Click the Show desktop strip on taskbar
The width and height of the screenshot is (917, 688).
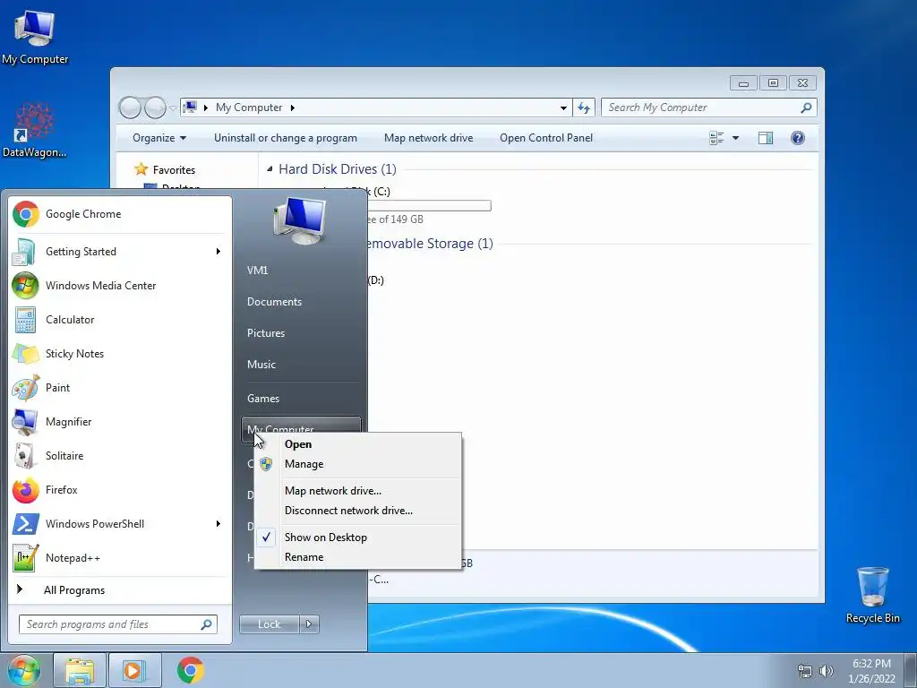pyautogui.click(x=911, y=671)
